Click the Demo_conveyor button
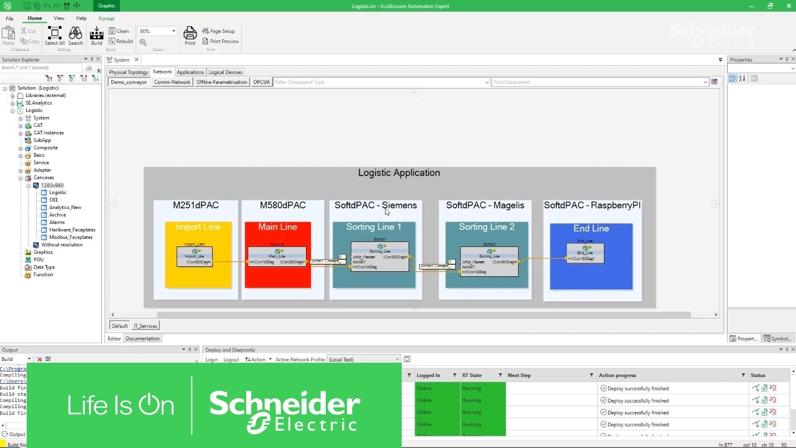 point(129,82)
